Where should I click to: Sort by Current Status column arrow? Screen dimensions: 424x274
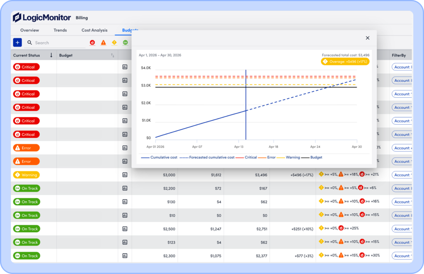(x=51, y=55)
